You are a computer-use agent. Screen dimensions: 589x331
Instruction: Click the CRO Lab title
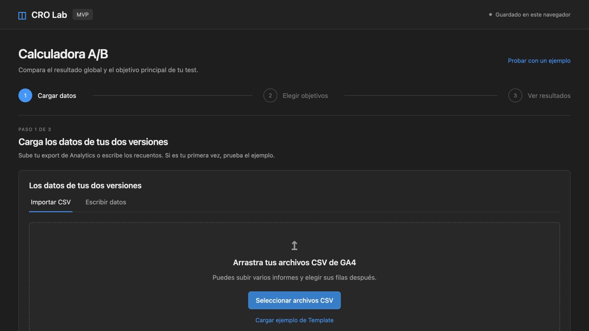click(49, 15)
